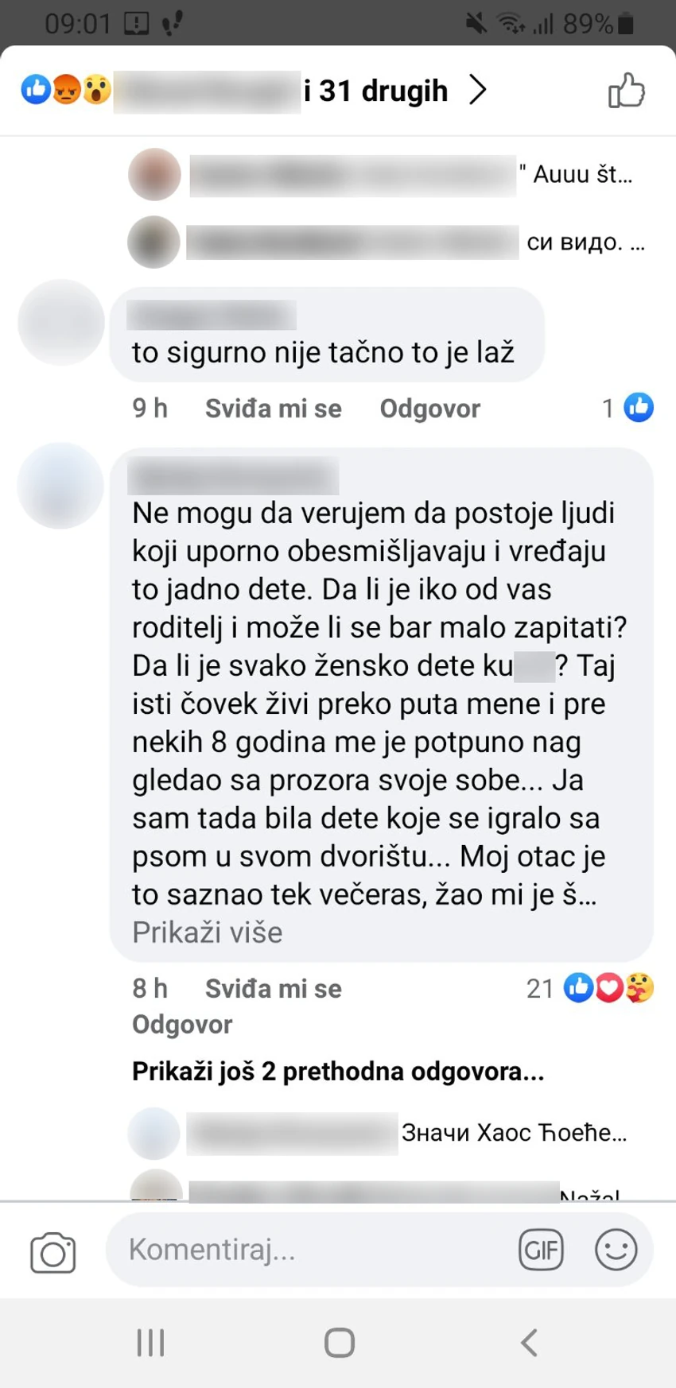
Task: Like the 8 h comment with 'Sviđa mi se'
Action: click(274, 989)
